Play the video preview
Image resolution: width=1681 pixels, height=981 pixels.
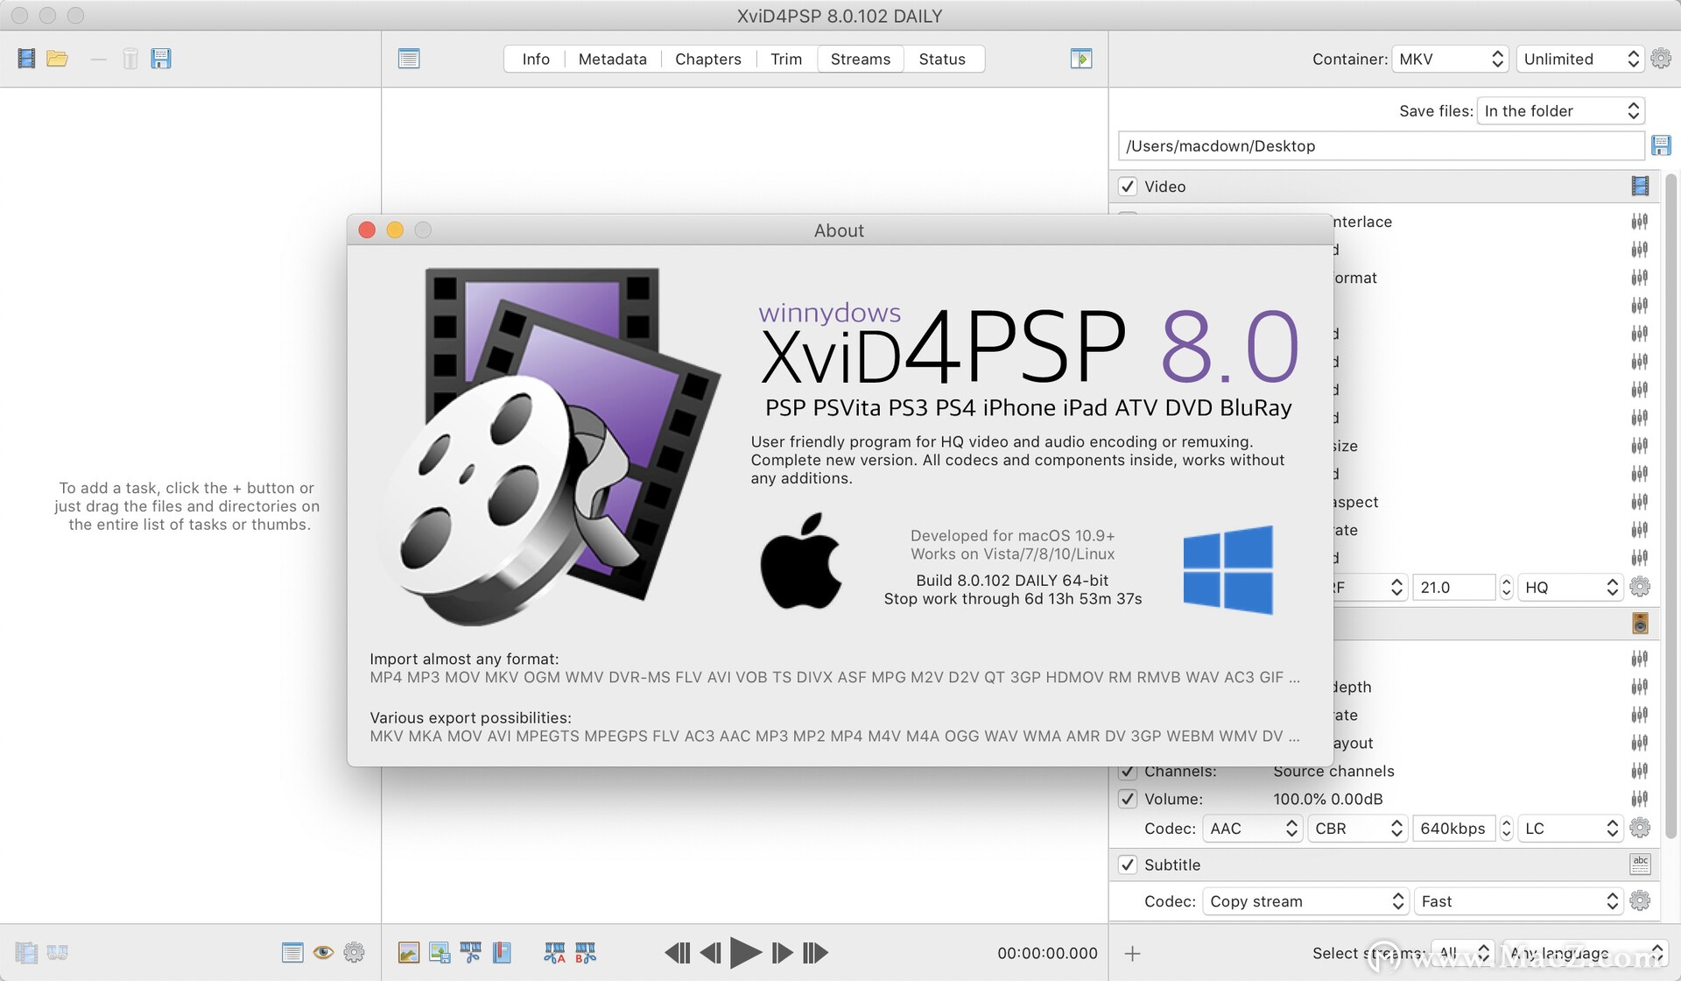[x=746, y=952]
